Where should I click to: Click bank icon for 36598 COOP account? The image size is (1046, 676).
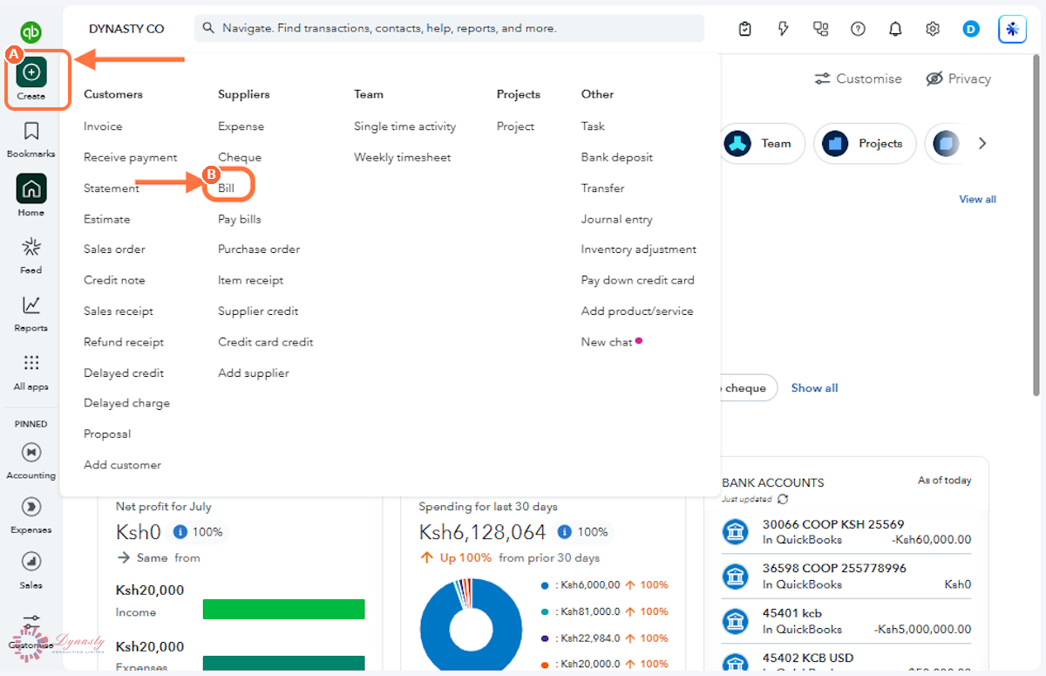736,576
